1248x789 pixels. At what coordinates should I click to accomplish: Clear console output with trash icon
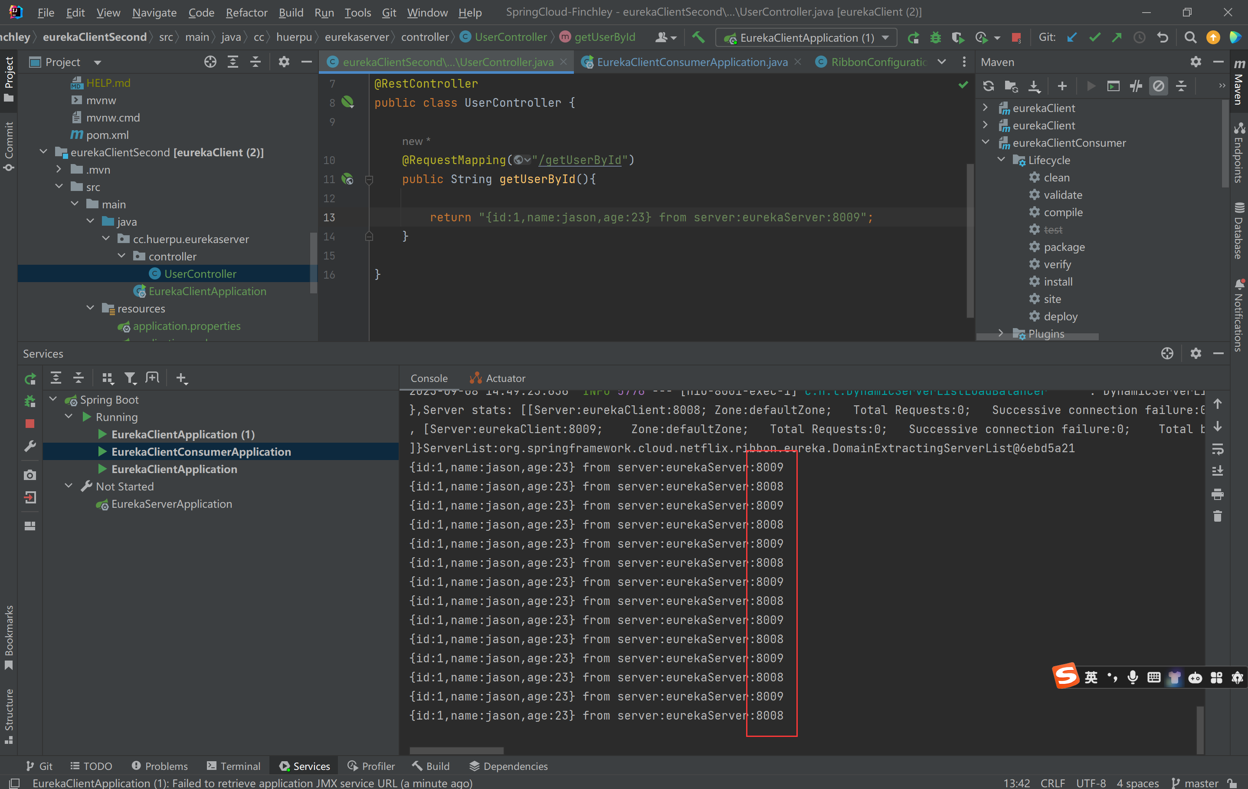point(1218,516)
